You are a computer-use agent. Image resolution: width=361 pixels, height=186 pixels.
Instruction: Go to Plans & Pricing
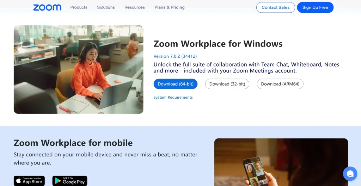[x=170, y=7]
